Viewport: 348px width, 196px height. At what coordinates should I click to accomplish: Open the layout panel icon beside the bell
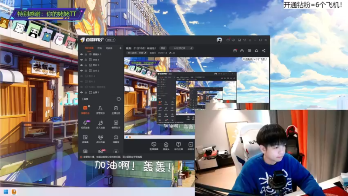point(249,51)
